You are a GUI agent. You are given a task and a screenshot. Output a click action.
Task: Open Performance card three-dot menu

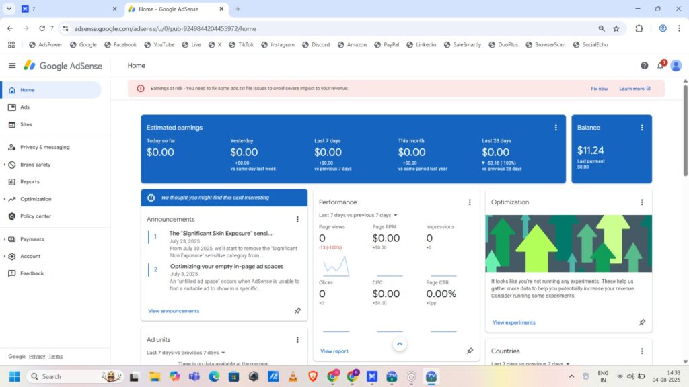click(470, 202)
